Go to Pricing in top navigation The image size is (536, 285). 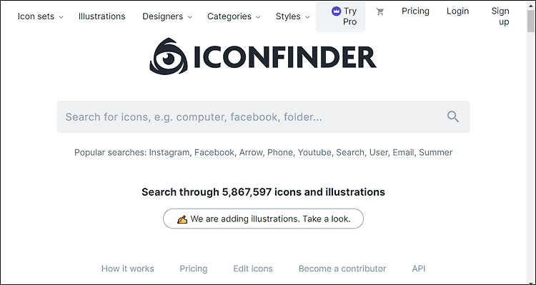(415, 11)
